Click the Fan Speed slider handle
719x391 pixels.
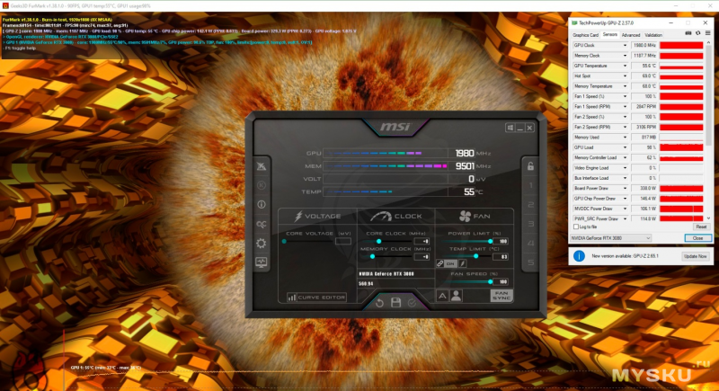[x=490, y=281]
